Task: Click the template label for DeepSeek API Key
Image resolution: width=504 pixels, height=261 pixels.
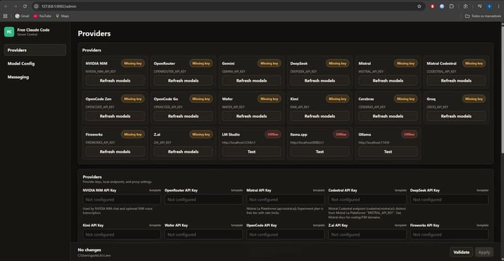Action: [x=483, y=190]
